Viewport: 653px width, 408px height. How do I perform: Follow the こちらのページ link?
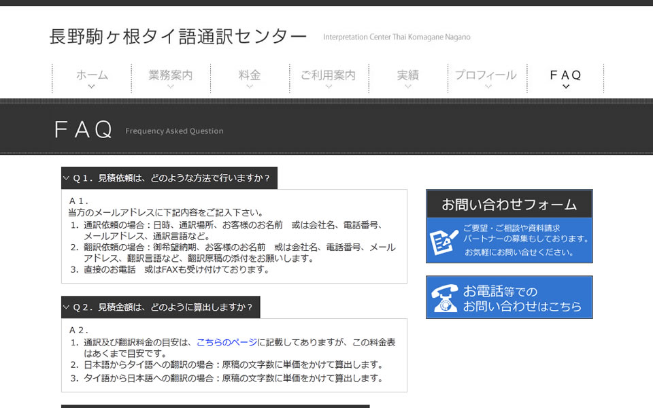[x=227, y=342]
